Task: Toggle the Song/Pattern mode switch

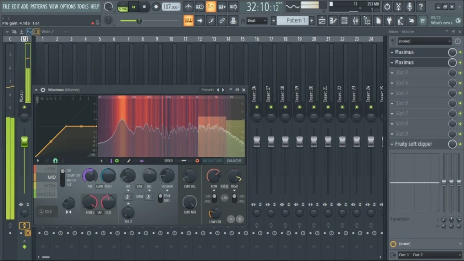Action: 123,7
